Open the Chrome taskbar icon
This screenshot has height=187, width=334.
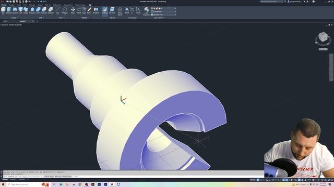point(80,184)
